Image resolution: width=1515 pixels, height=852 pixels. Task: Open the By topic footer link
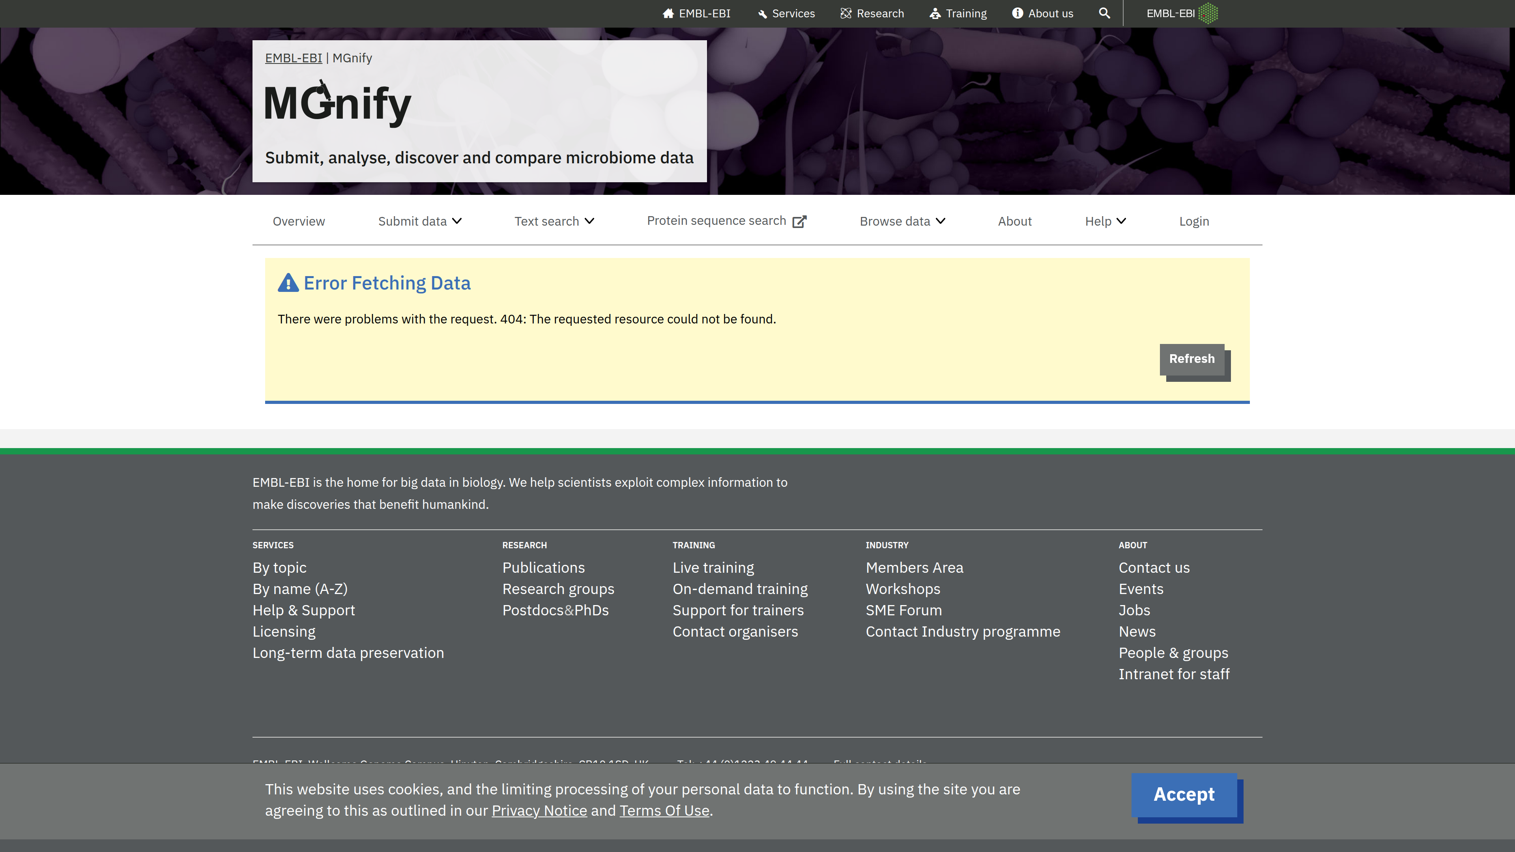coord(279,568)
